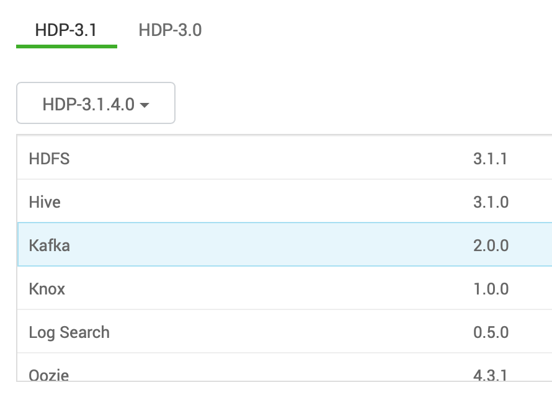
Task: Select the HDFS service row
Action: point(285,158)
